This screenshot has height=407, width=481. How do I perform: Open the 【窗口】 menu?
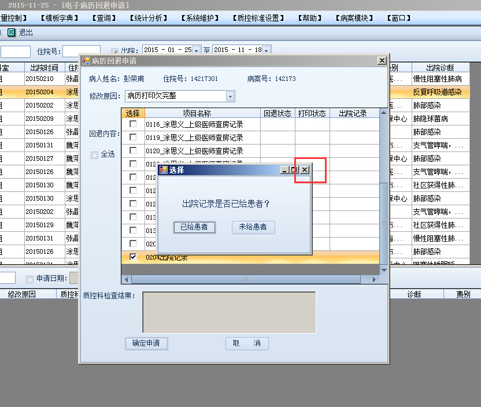click(x=399, y=18)
